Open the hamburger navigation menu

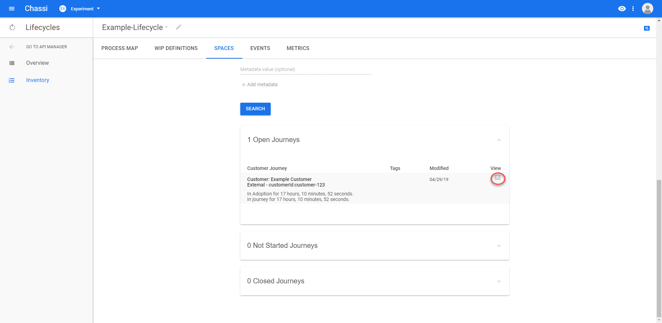pyautogui.click(x=12, y=9)
